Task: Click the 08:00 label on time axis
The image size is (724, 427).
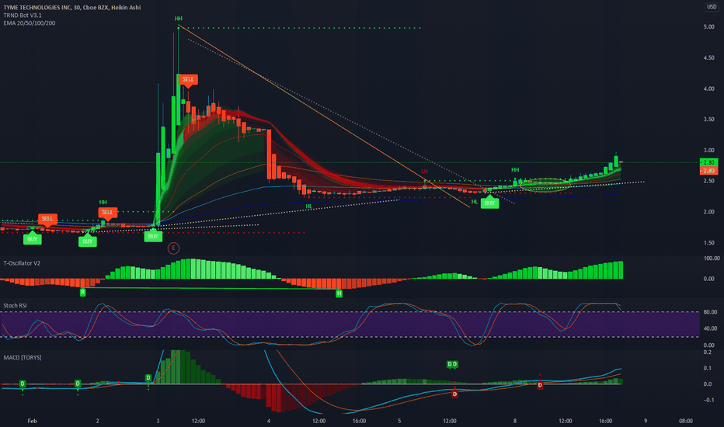Action: 686,421
